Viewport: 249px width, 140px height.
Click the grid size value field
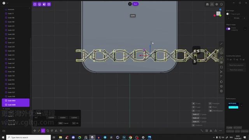237,18
